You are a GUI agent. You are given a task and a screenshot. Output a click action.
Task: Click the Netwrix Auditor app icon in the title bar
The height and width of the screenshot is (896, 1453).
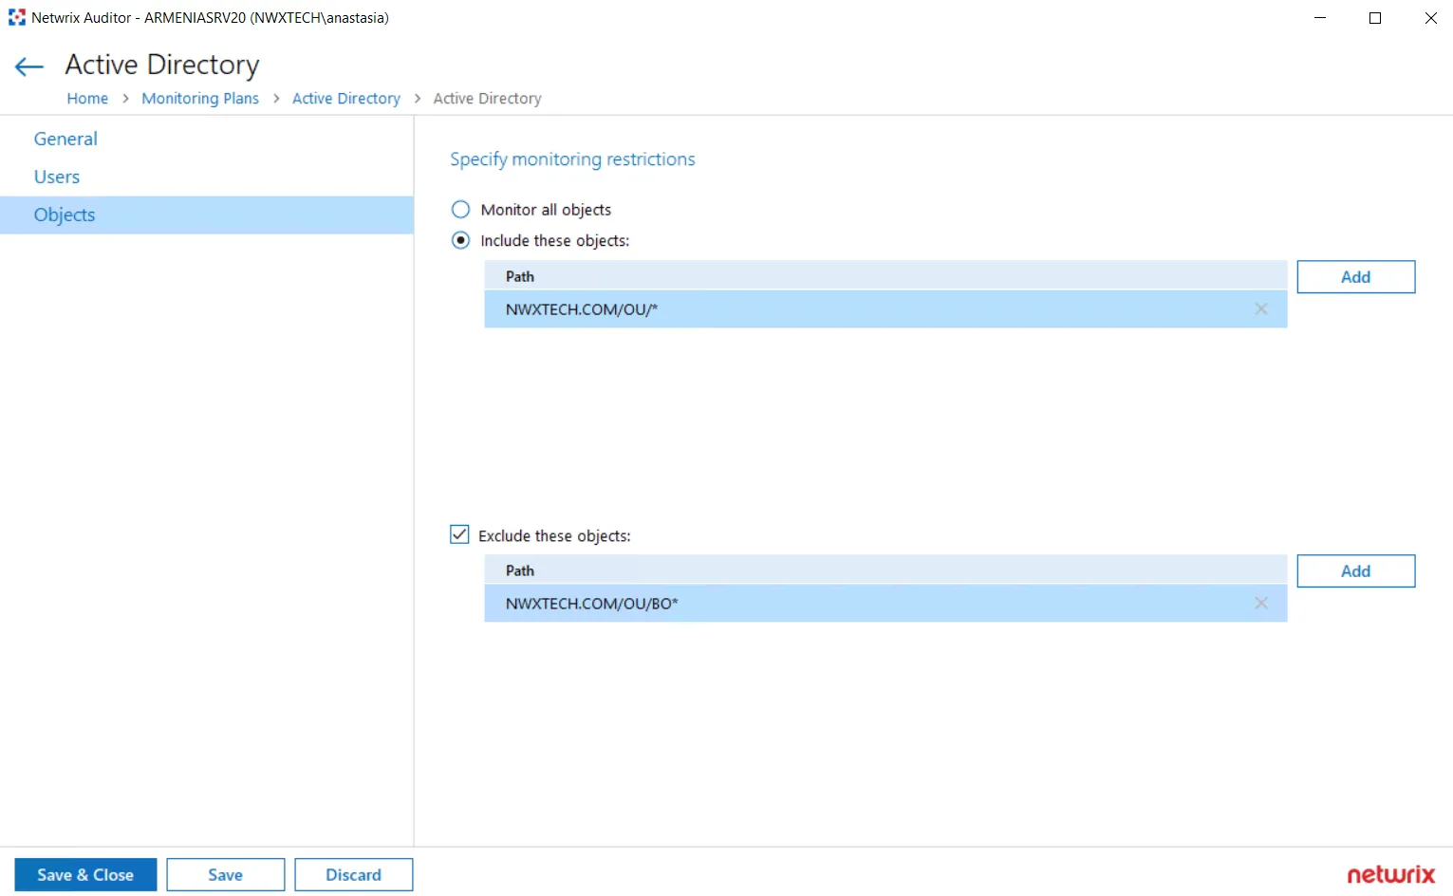pyautogui.click(x=16, y=17)
